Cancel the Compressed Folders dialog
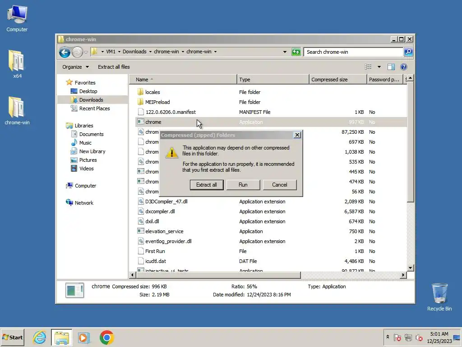462x347 pixels. (x=280, y=185)
